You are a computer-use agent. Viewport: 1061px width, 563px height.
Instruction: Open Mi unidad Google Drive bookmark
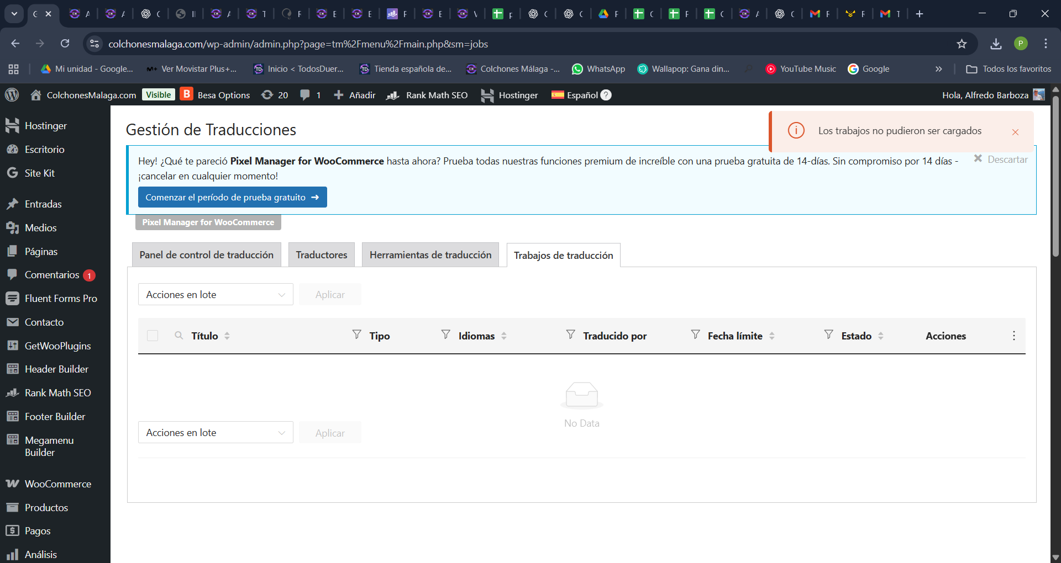click(87, 69)
